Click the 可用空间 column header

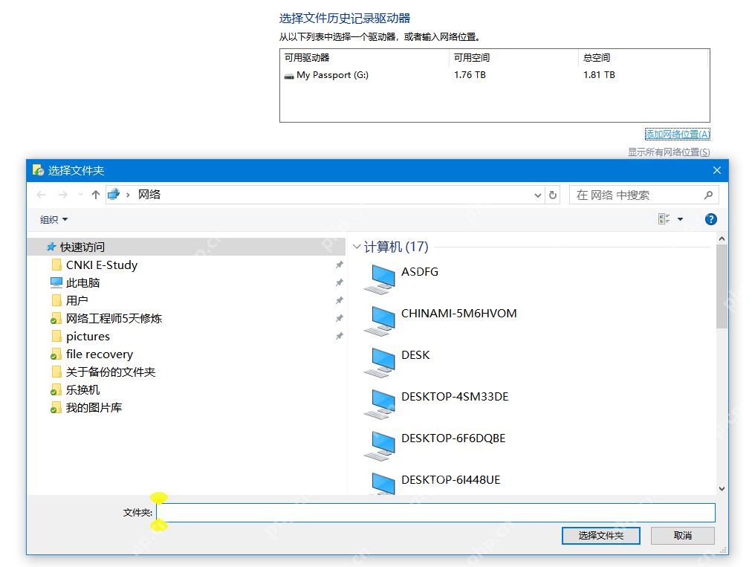click(471, 57)
